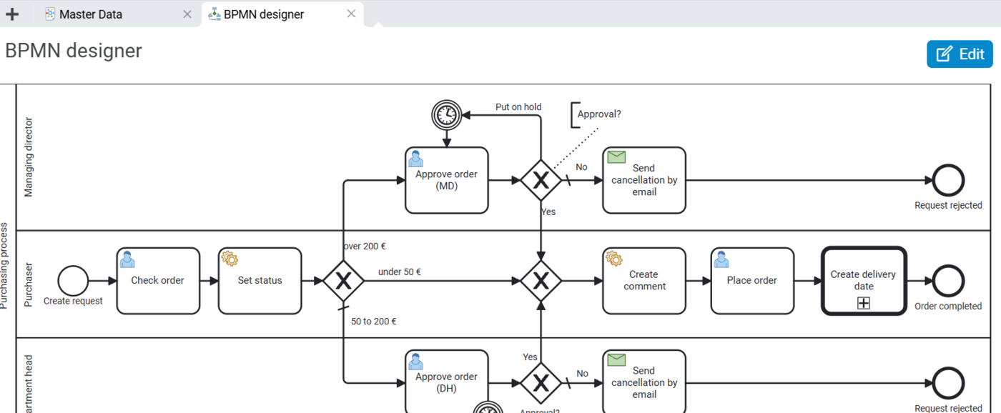Click the Create request label

[x=73, y=302]
